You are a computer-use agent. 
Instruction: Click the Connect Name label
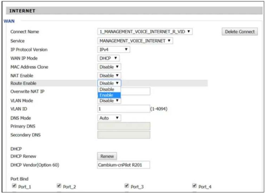(x=25, y=32)
